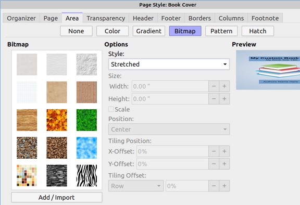Toggle the Scale checkbox
300x205 pixels.
(x=111, y=109)
